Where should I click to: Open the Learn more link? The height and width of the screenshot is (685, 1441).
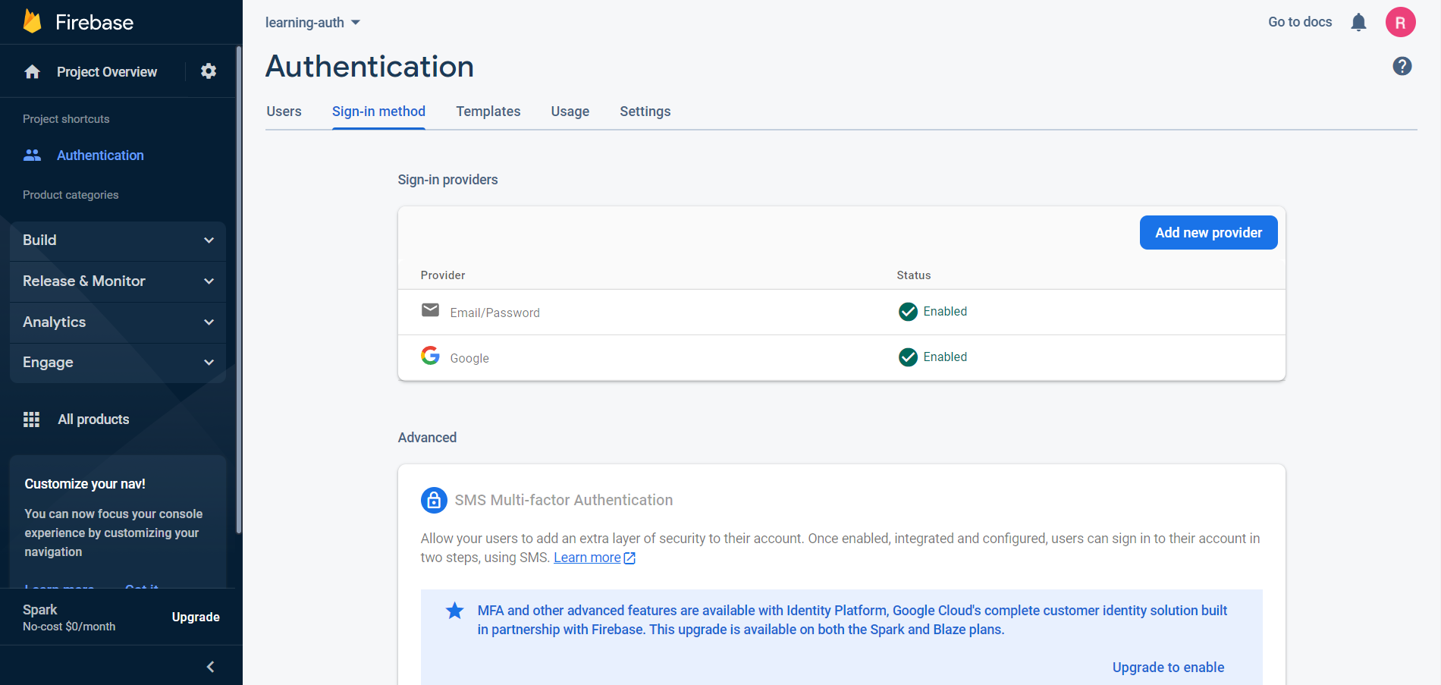[x=587, y=558]
